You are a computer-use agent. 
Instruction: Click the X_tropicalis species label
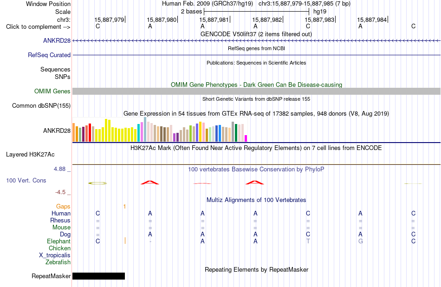tap(55, 255)
